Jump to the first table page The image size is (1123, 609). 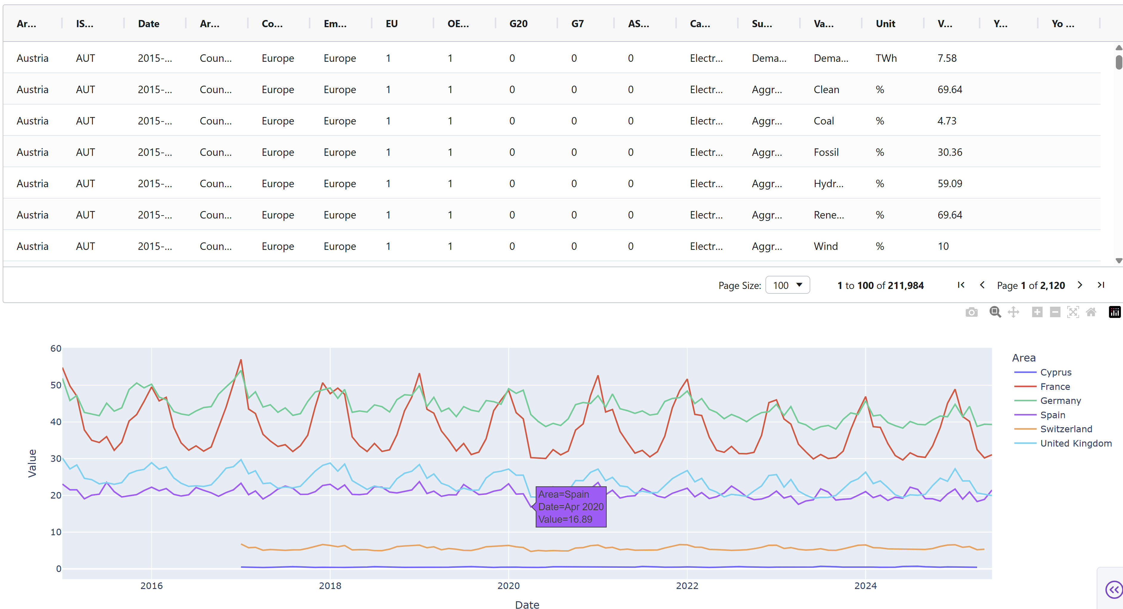tap(961, 285)
